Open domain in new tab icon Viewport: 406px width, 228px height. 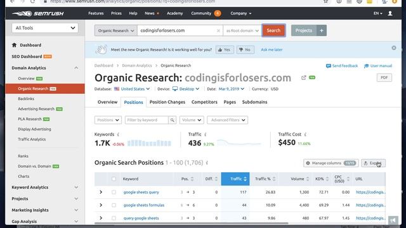(x=303, y=77)
